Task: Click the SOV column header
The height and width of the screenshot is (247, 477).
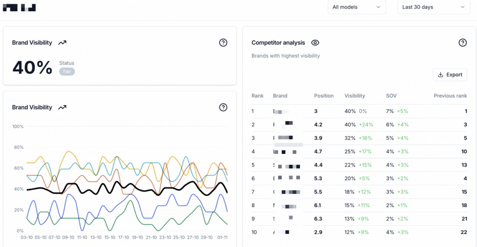Action: click(x=391, y=96)
